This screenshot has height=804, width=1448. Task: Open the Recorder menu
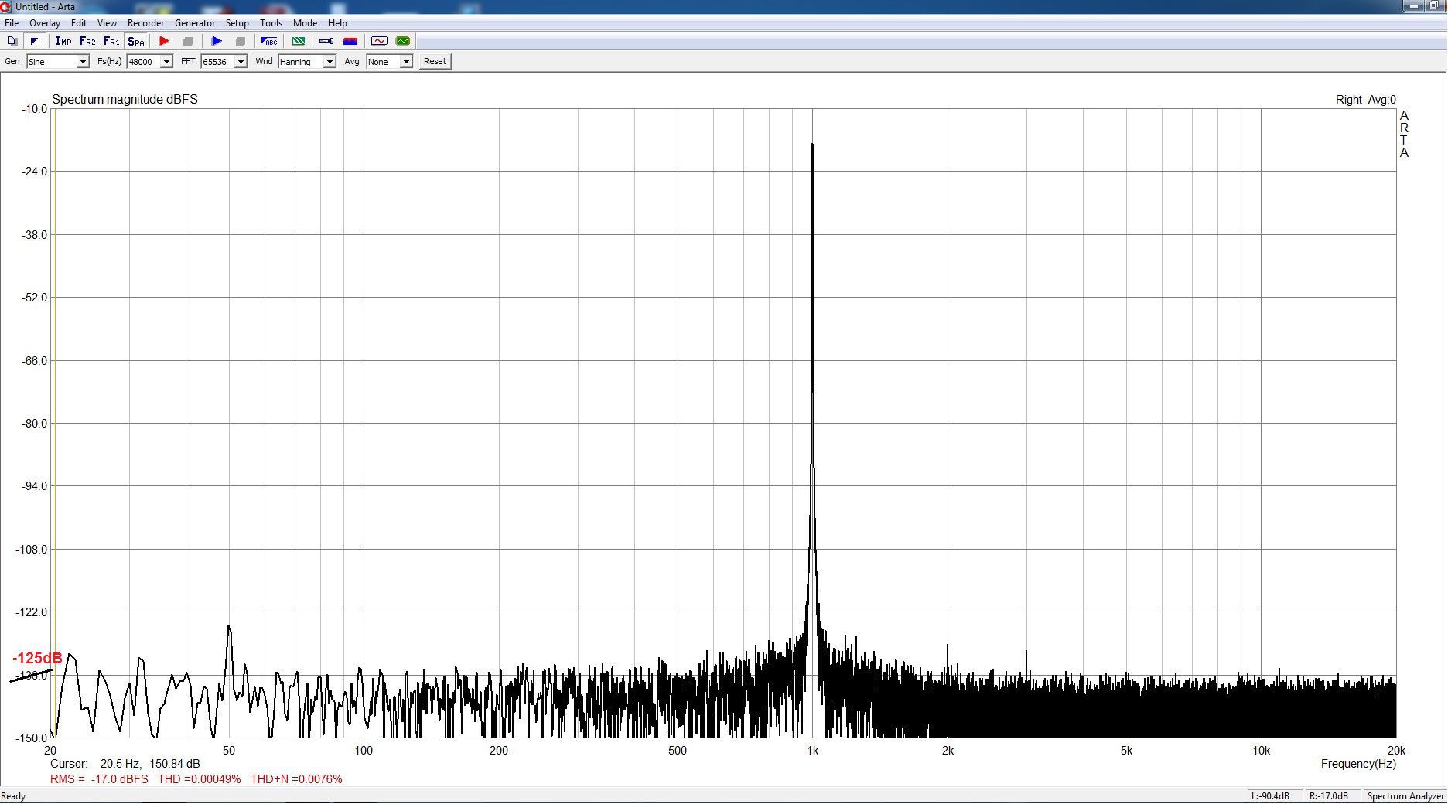point(145,23)
